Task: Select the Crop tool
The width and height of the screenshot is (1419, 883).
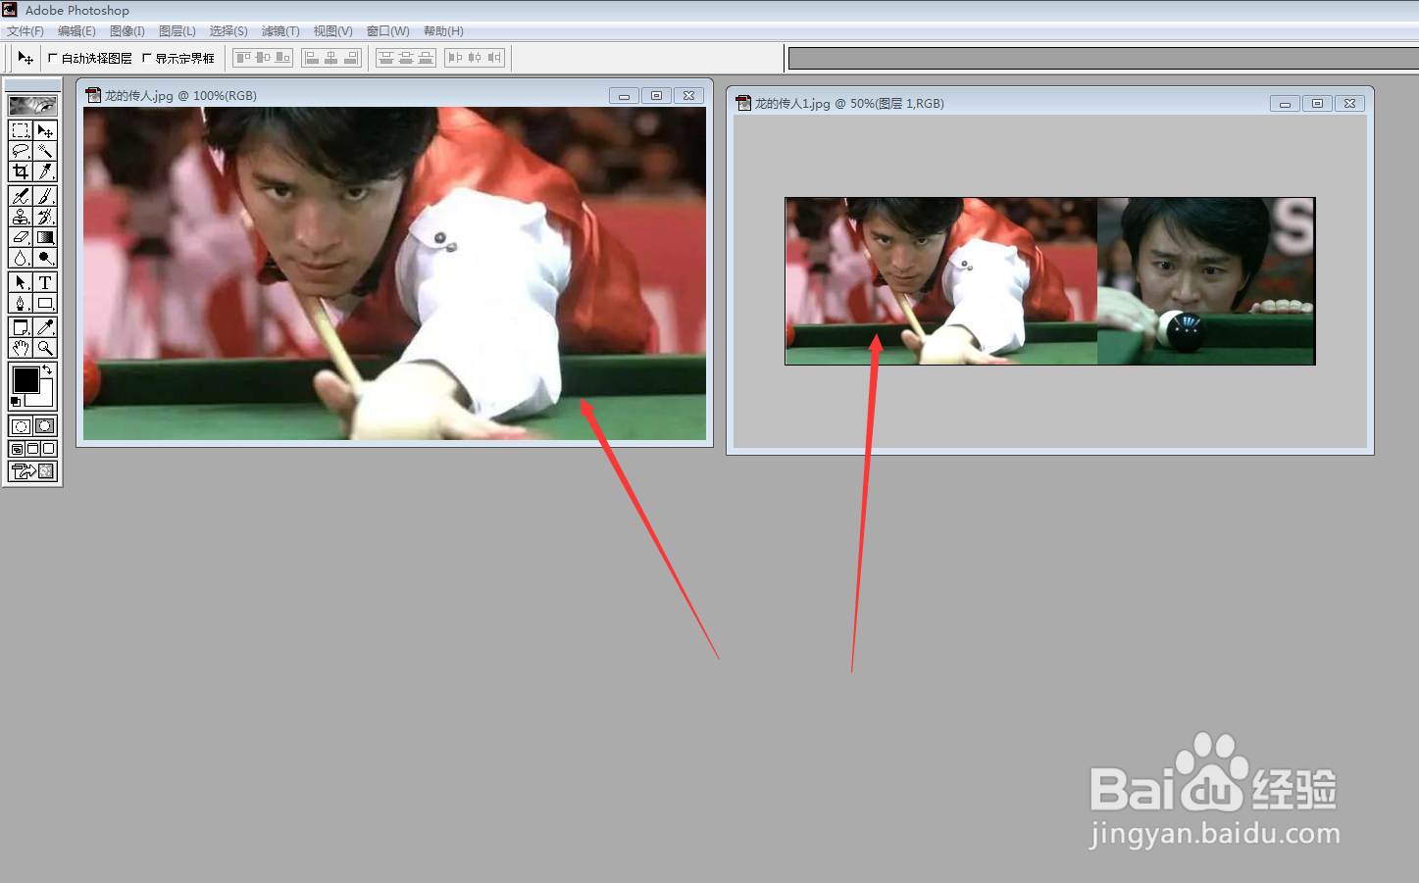Action: (20, 172)
